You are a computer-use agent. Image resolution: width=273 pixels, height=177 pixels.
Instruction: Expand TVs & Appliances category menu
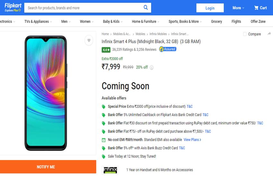click(38, 22)
